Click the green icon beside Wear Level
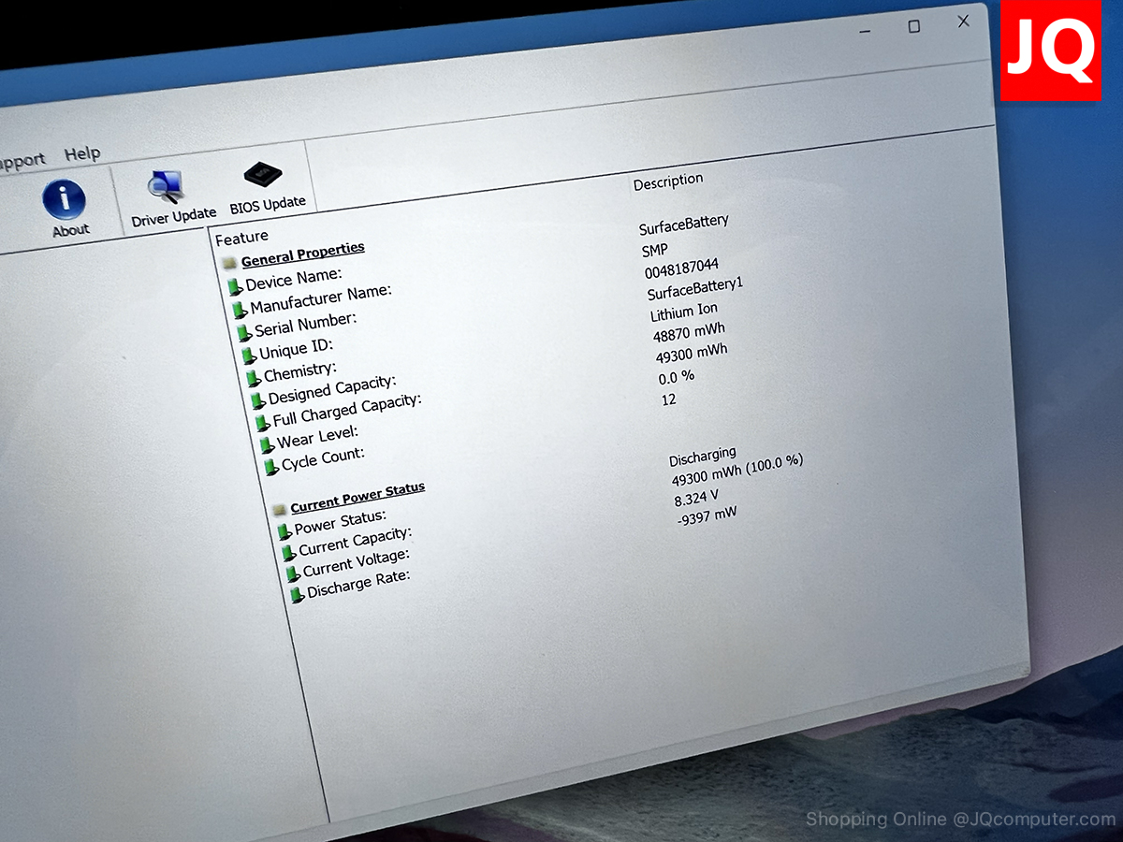Viewport: 1123px width, 842px height. 267,444
